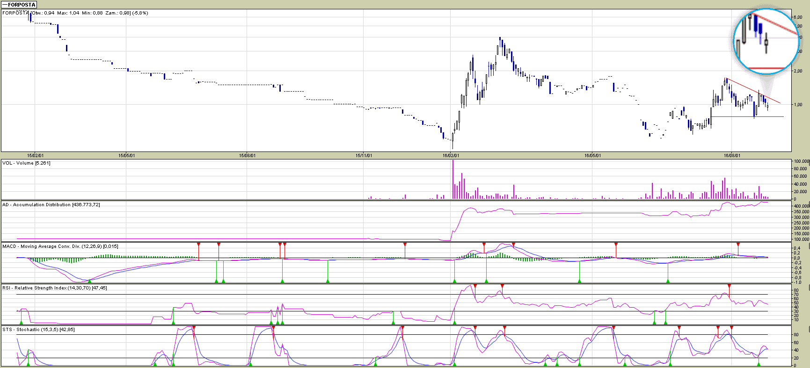
Task: Select the red descending trend line
Action: pos(752,90)
